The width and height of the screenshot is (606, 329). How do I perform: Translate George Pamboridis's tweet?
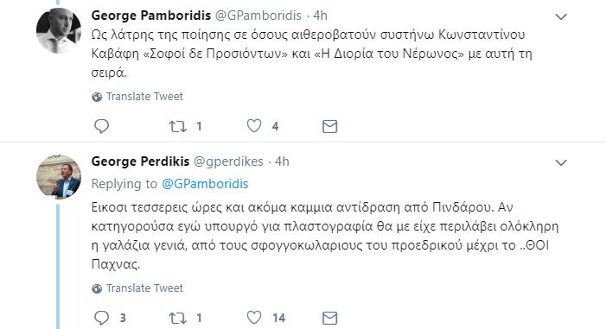(x=144, y=97)
